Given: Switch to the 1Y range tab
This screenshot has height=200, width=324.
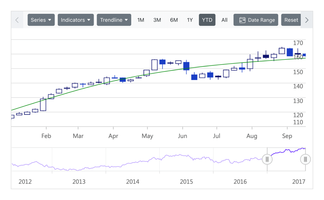Looking at the screenshot, I should 190,20.
